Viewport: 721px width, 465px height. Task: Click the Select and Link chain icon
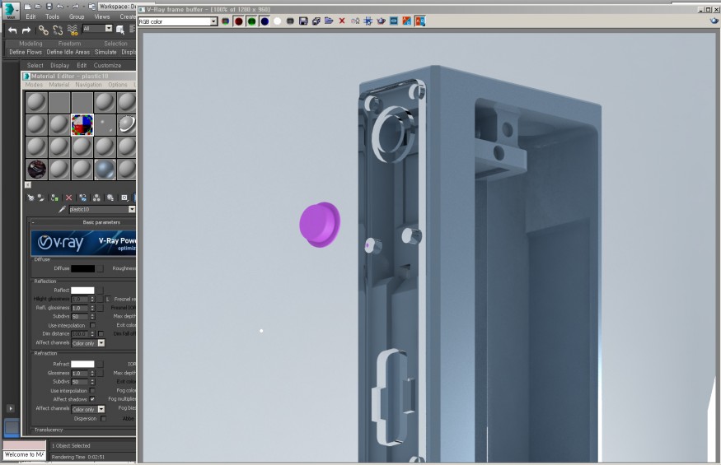click(x=43, y=30)
